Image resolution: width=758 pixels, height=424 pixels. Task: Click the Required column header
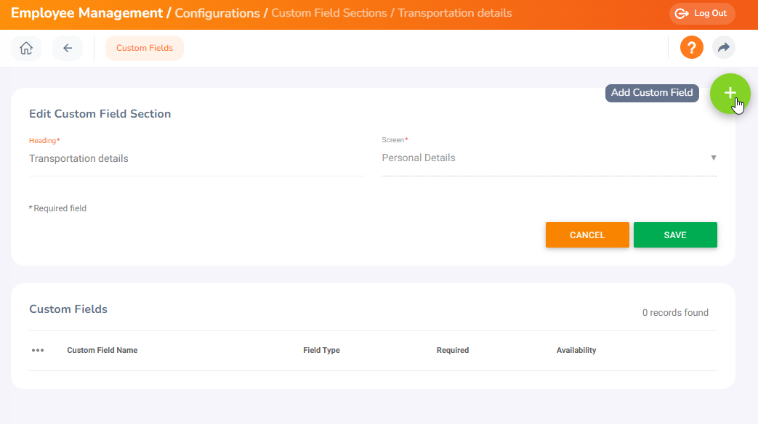(452, 351)
